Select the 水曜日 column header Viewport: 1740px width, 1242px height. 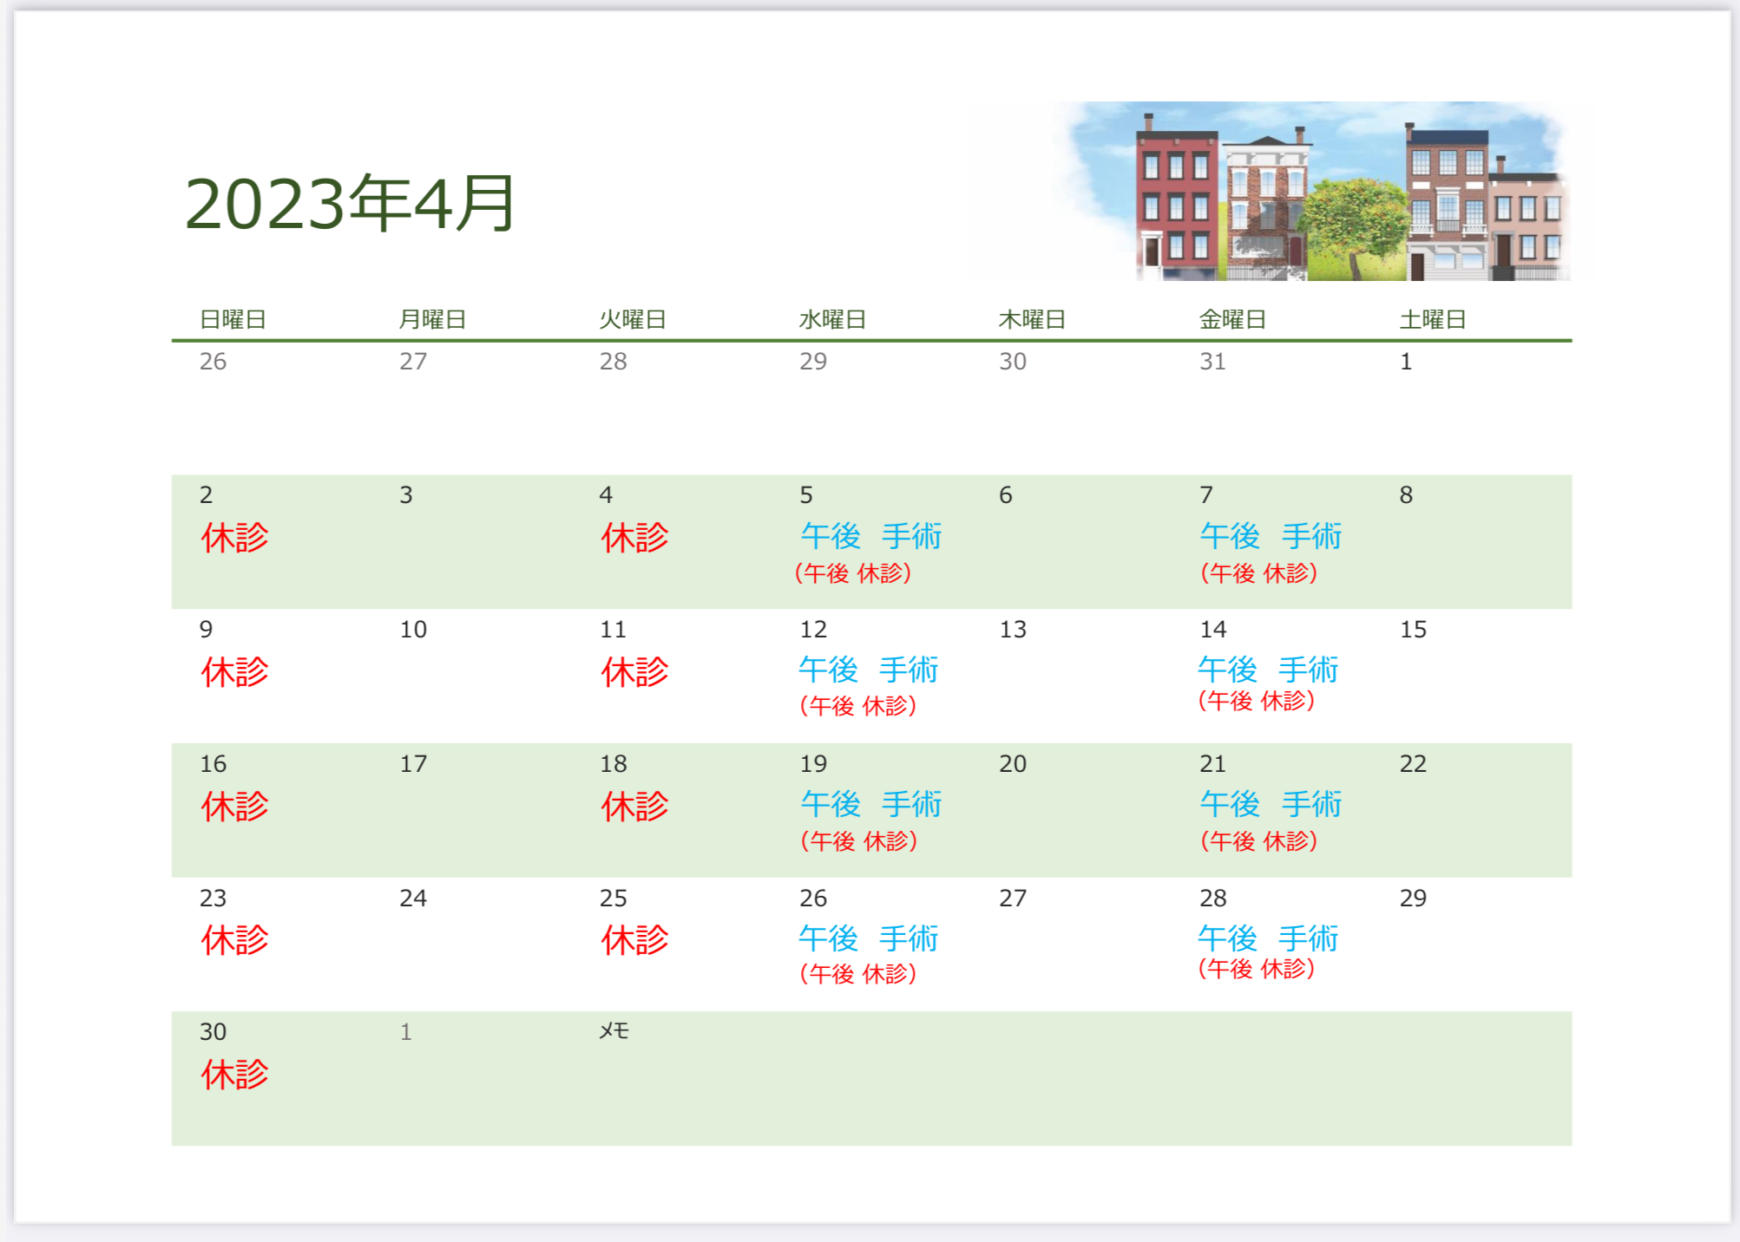[x=832, y=320]
